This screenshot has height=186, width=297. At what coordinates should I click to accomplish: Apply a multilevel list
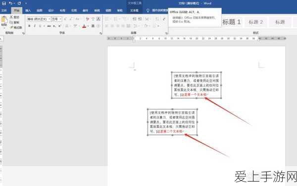[x=124, y=19]
